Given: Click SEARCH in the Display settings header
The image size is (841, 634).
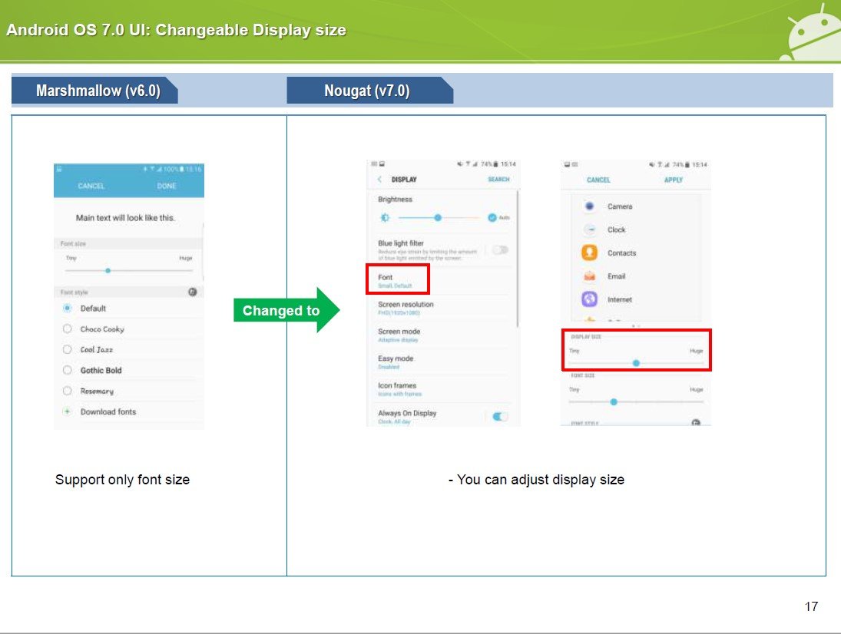Looking at the screenshot, I should click(498, 180).
